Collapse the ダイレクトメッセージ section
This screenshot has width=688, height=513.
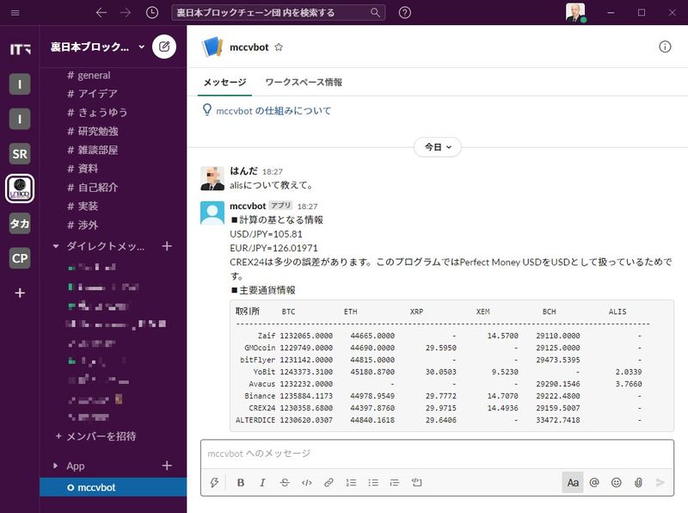tap(57, 246)
